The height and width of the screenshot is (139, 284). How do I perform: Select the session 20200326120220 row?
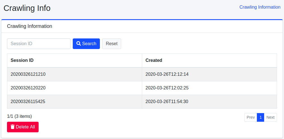28,88
